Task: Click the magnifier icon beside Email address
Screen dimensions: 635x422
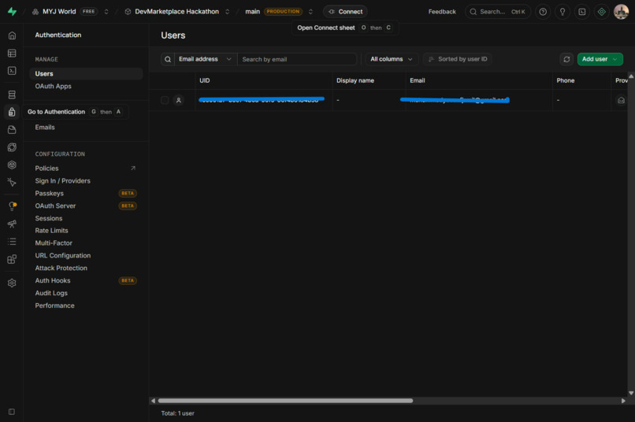Action: pos(168,60)
